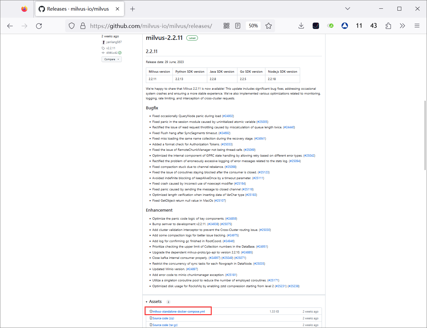Open issue #24946 on gc finished log

(229, 241)
